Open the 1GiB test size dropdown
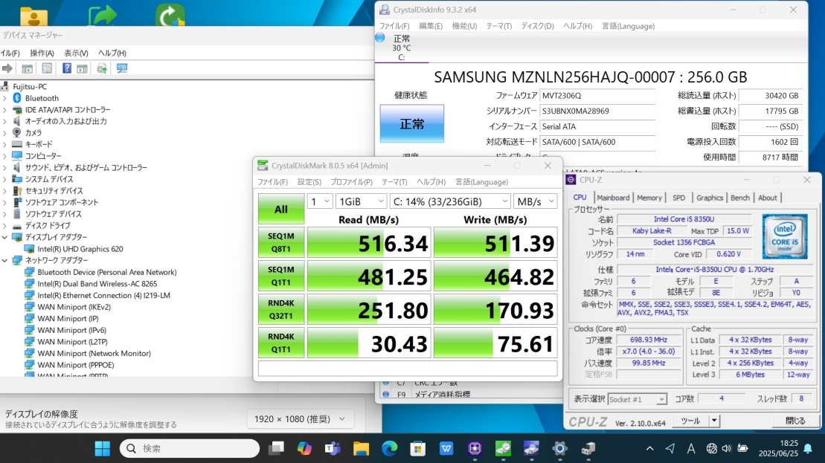 pyautogui.click(x=361, y=201)
